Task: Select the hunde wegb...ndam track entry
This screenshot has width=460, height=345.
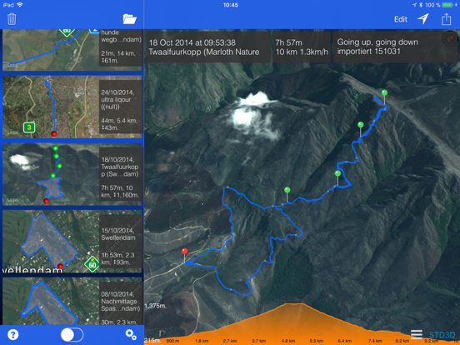Action: [72, 50]
